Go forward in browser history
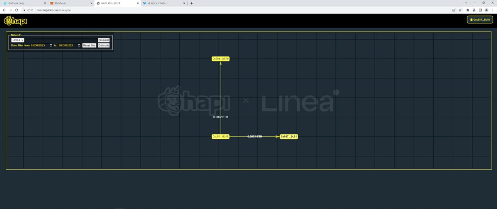 (x=10, y=10)
